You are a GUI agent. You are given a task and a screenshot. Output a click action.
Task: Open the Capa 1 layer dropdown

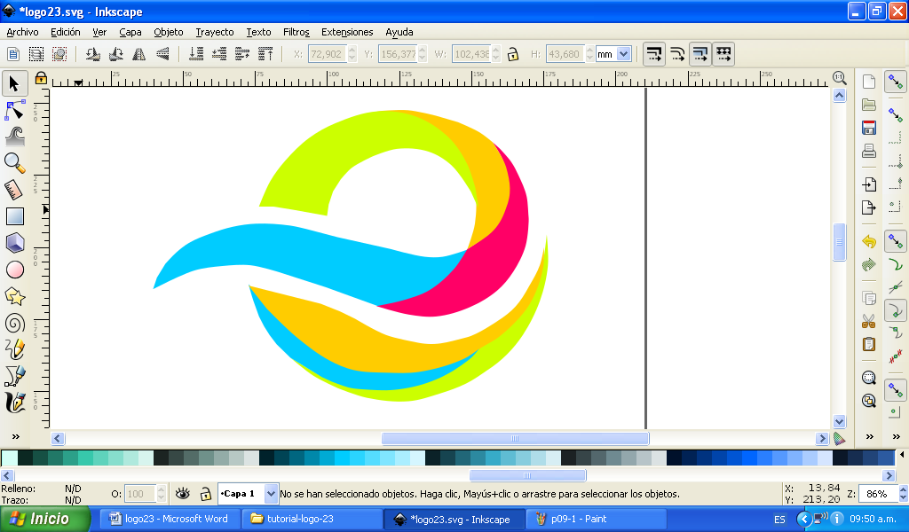click(271, 494)
